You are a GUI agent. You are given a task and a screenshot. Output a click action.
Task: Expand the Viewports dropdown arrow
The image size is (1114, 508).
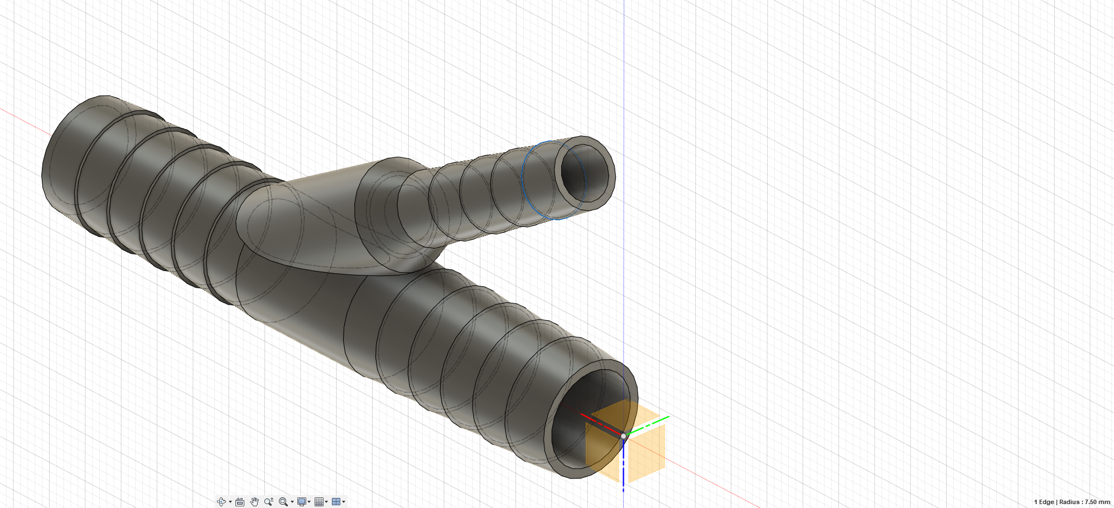pos(344,502)
